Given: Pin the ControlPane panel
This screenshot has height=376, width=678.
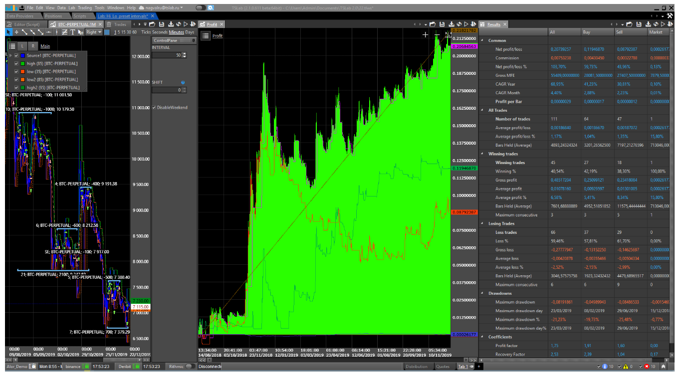Looking at the screenshot, I should coord(192,40).
